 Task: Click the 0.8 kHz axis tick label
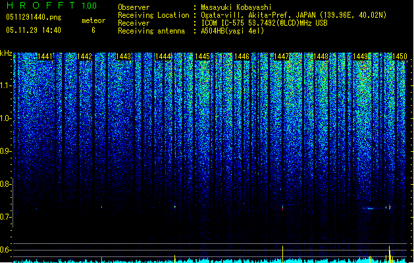pos(6,184)
